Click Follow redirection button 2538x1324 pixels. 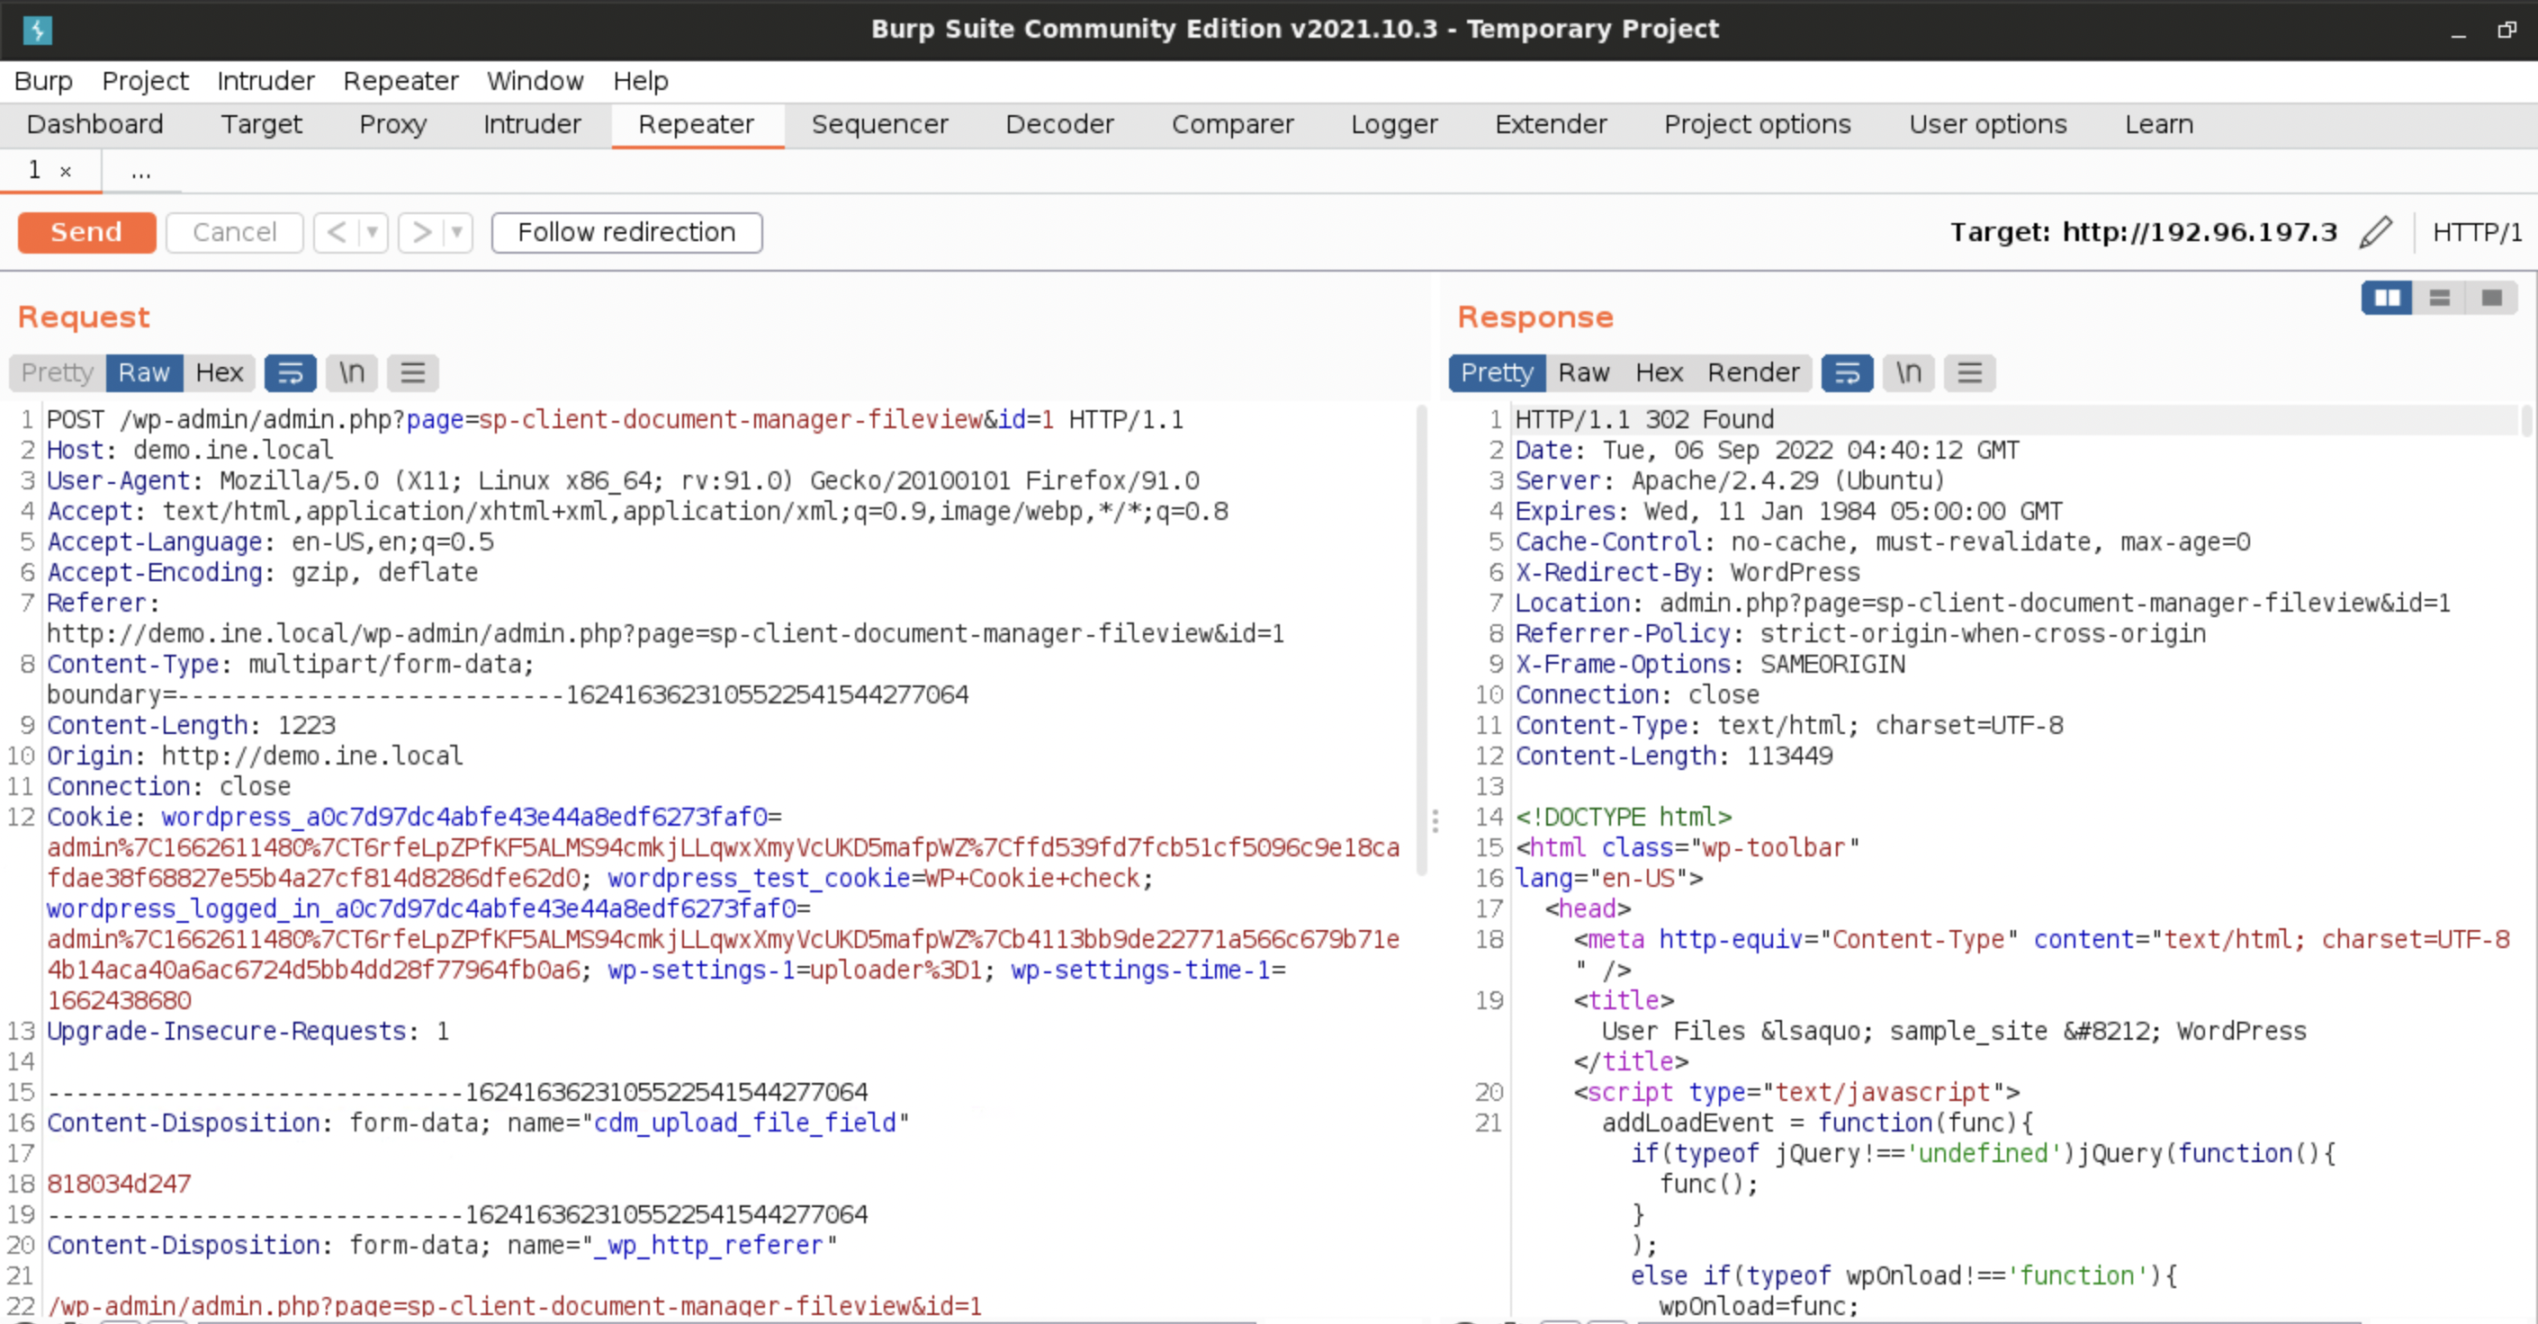pos(626,230)
